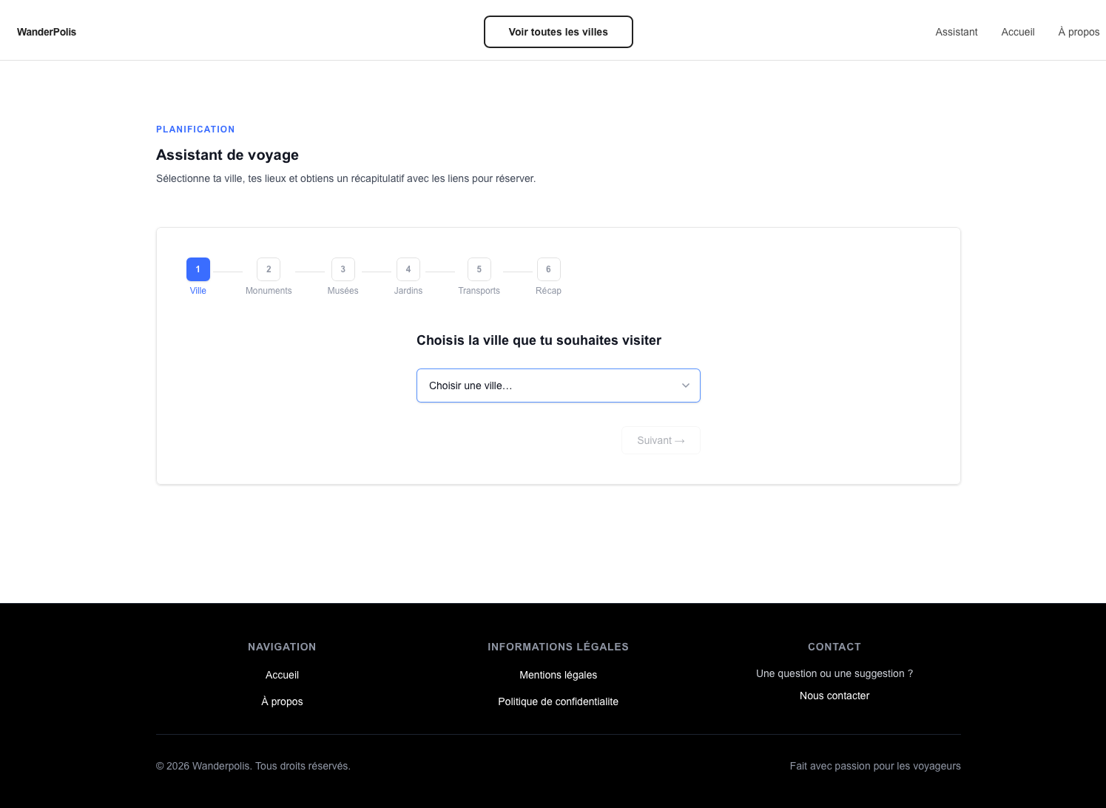Click the footer 'Accueil' link
This screenshot has width=1106, height=808.
282,675
